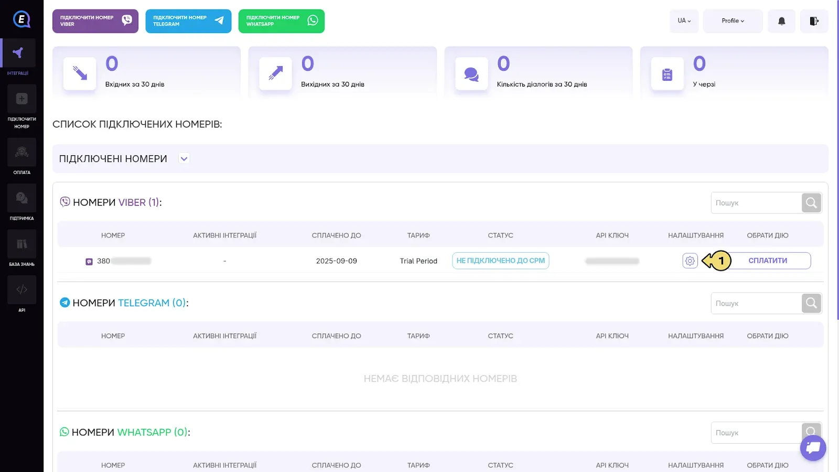The image size is (839, 472).
Task: Click the blurred API key value
Action: pyautogui.click(x=612, y=261)
